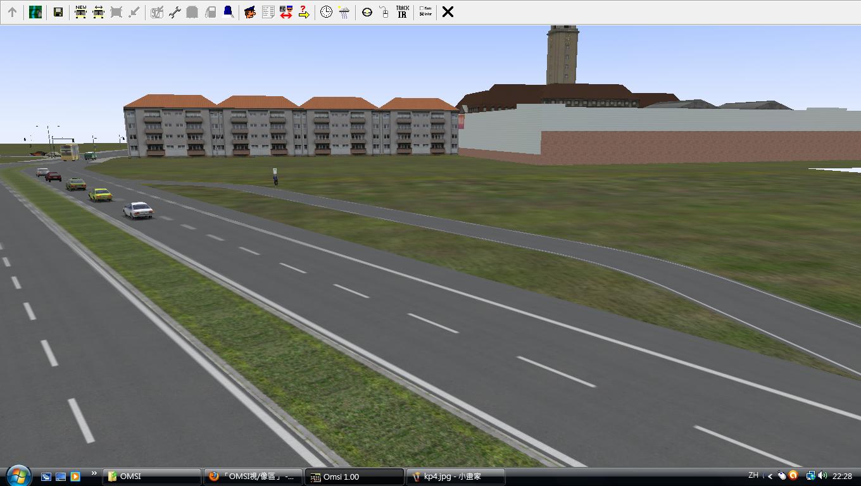Screen dimensions: 861x486
Task: Click the greyed diagonal arrow icon
Action: pos(134,11)
